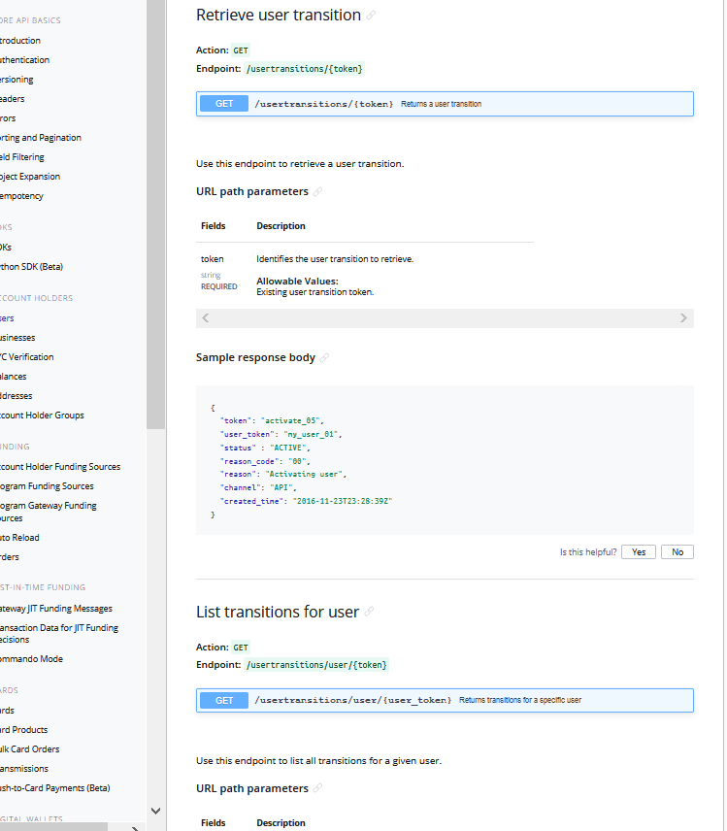Navigate to Bulk Card Orders page
The image size is (727, 831).
(x=29, y=749)
